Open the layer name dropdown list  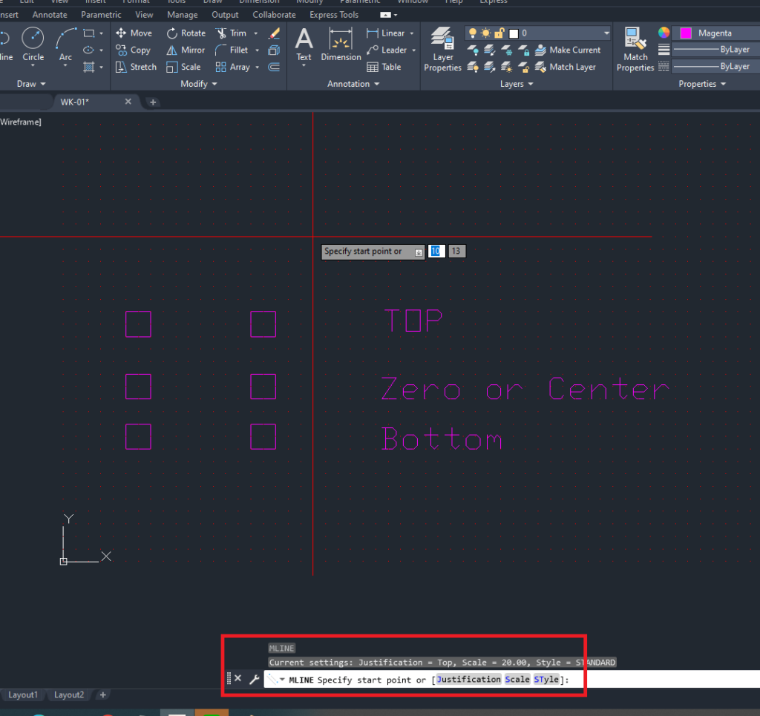point(606,33)
